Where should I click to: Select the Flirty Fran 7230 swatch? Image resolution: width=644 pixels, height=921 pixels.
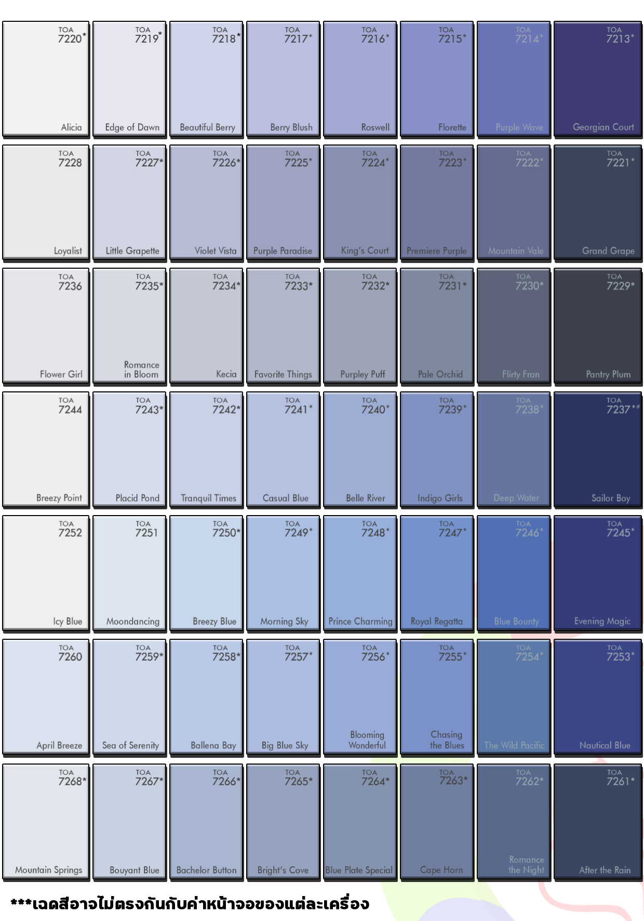point(514,326)
